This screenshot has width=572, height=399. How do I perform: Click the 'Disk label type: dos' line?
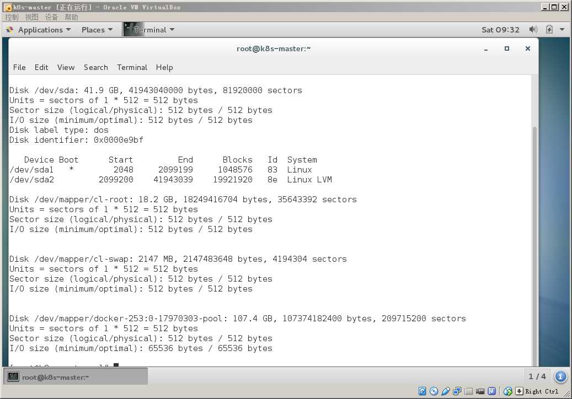point(58,130)
